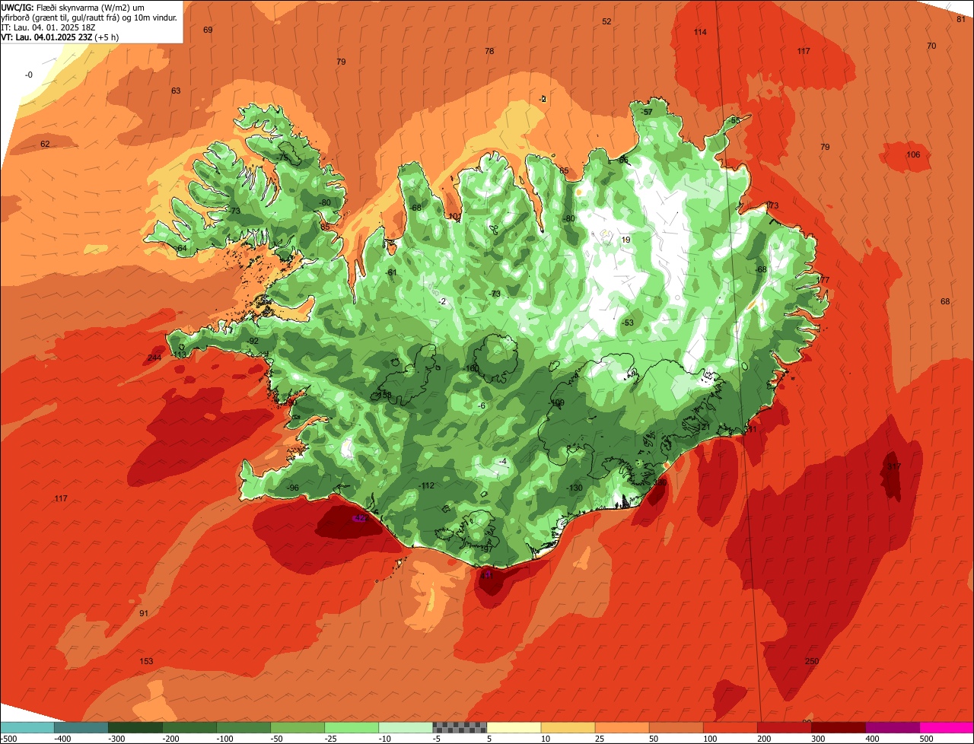974x744 pixels.
Task: Click the value "317" in the southeast sea
Action: pos(893,466)
